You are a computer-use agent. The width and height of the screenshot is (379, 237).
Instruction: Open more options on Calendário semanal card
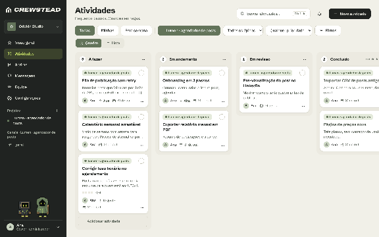tap(142, 145)
